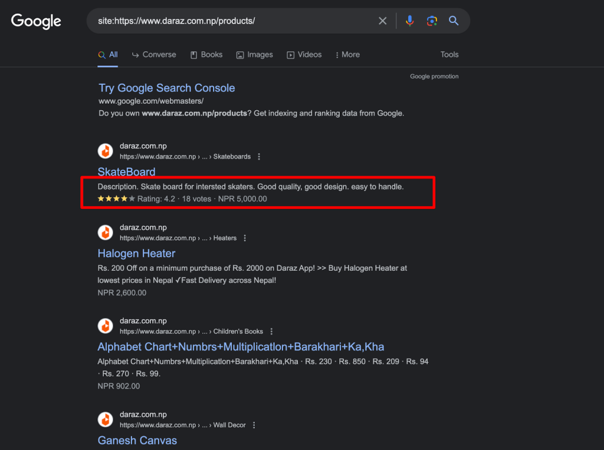Click the magnifying glass search button
This screenshot has height=450, width=604.
pyautogui.click(x=454, y=21)
